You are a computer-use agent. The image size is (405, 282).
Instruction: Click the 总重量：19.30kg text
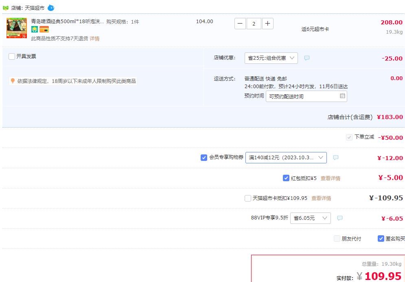(381, 264)
